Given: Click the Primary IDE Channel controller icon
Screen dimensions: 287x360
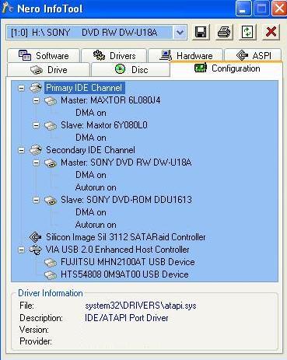Looking at the screenshot, I should pos(36,88).
